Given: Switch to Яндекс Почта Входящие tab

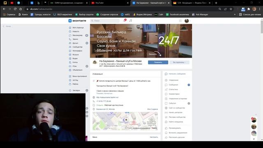Looking at the screenshot, I should 192,3.
